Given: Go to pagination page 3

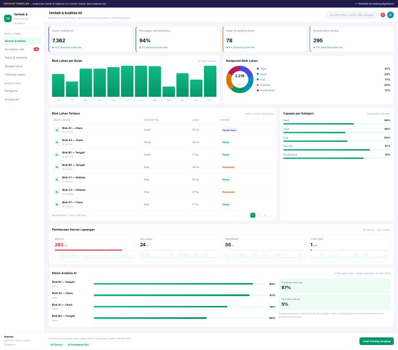Looking at the screenshot, I should tap(265, 215).
